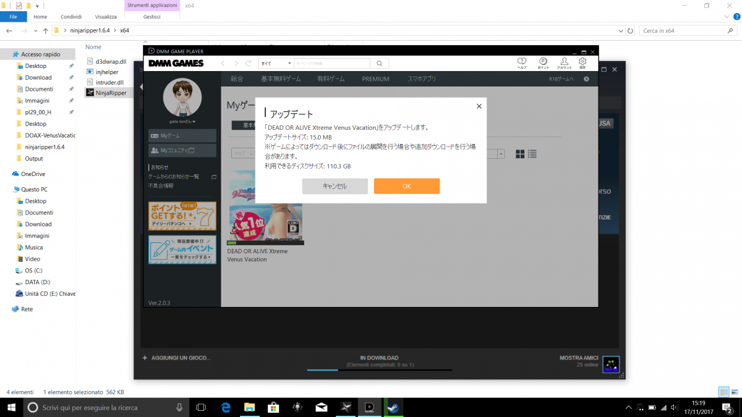Open the Visualizza ribbon tab in Explorer
The height and width of the screenshot is (417, 742).
(x=106, y=17)
